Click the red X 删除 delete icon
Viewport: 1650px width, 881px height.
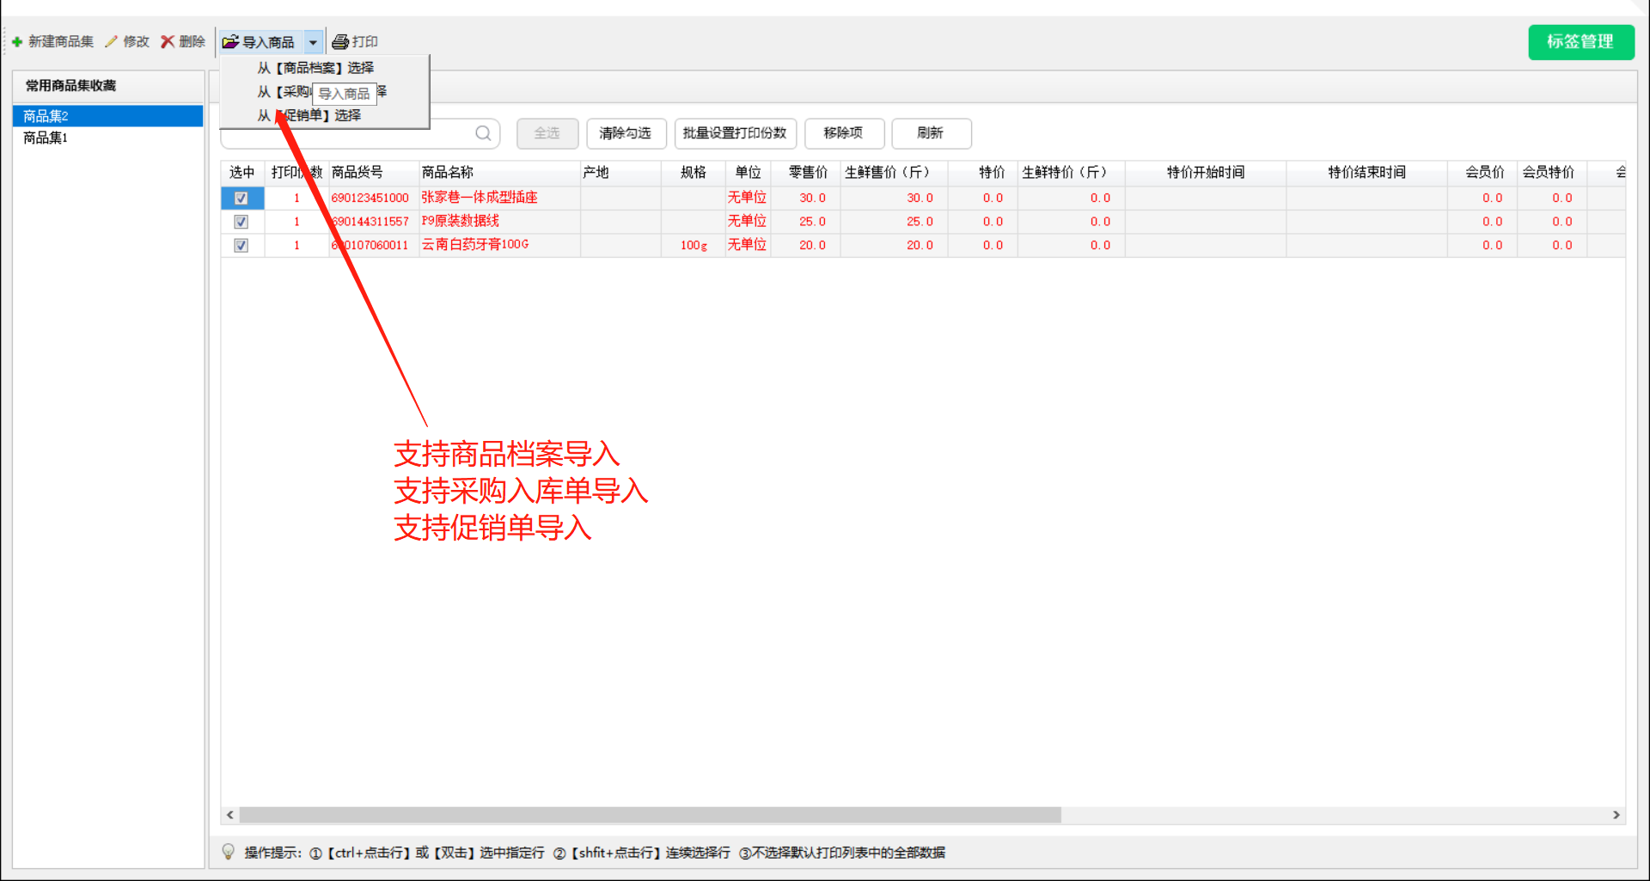tap(168, 40)
